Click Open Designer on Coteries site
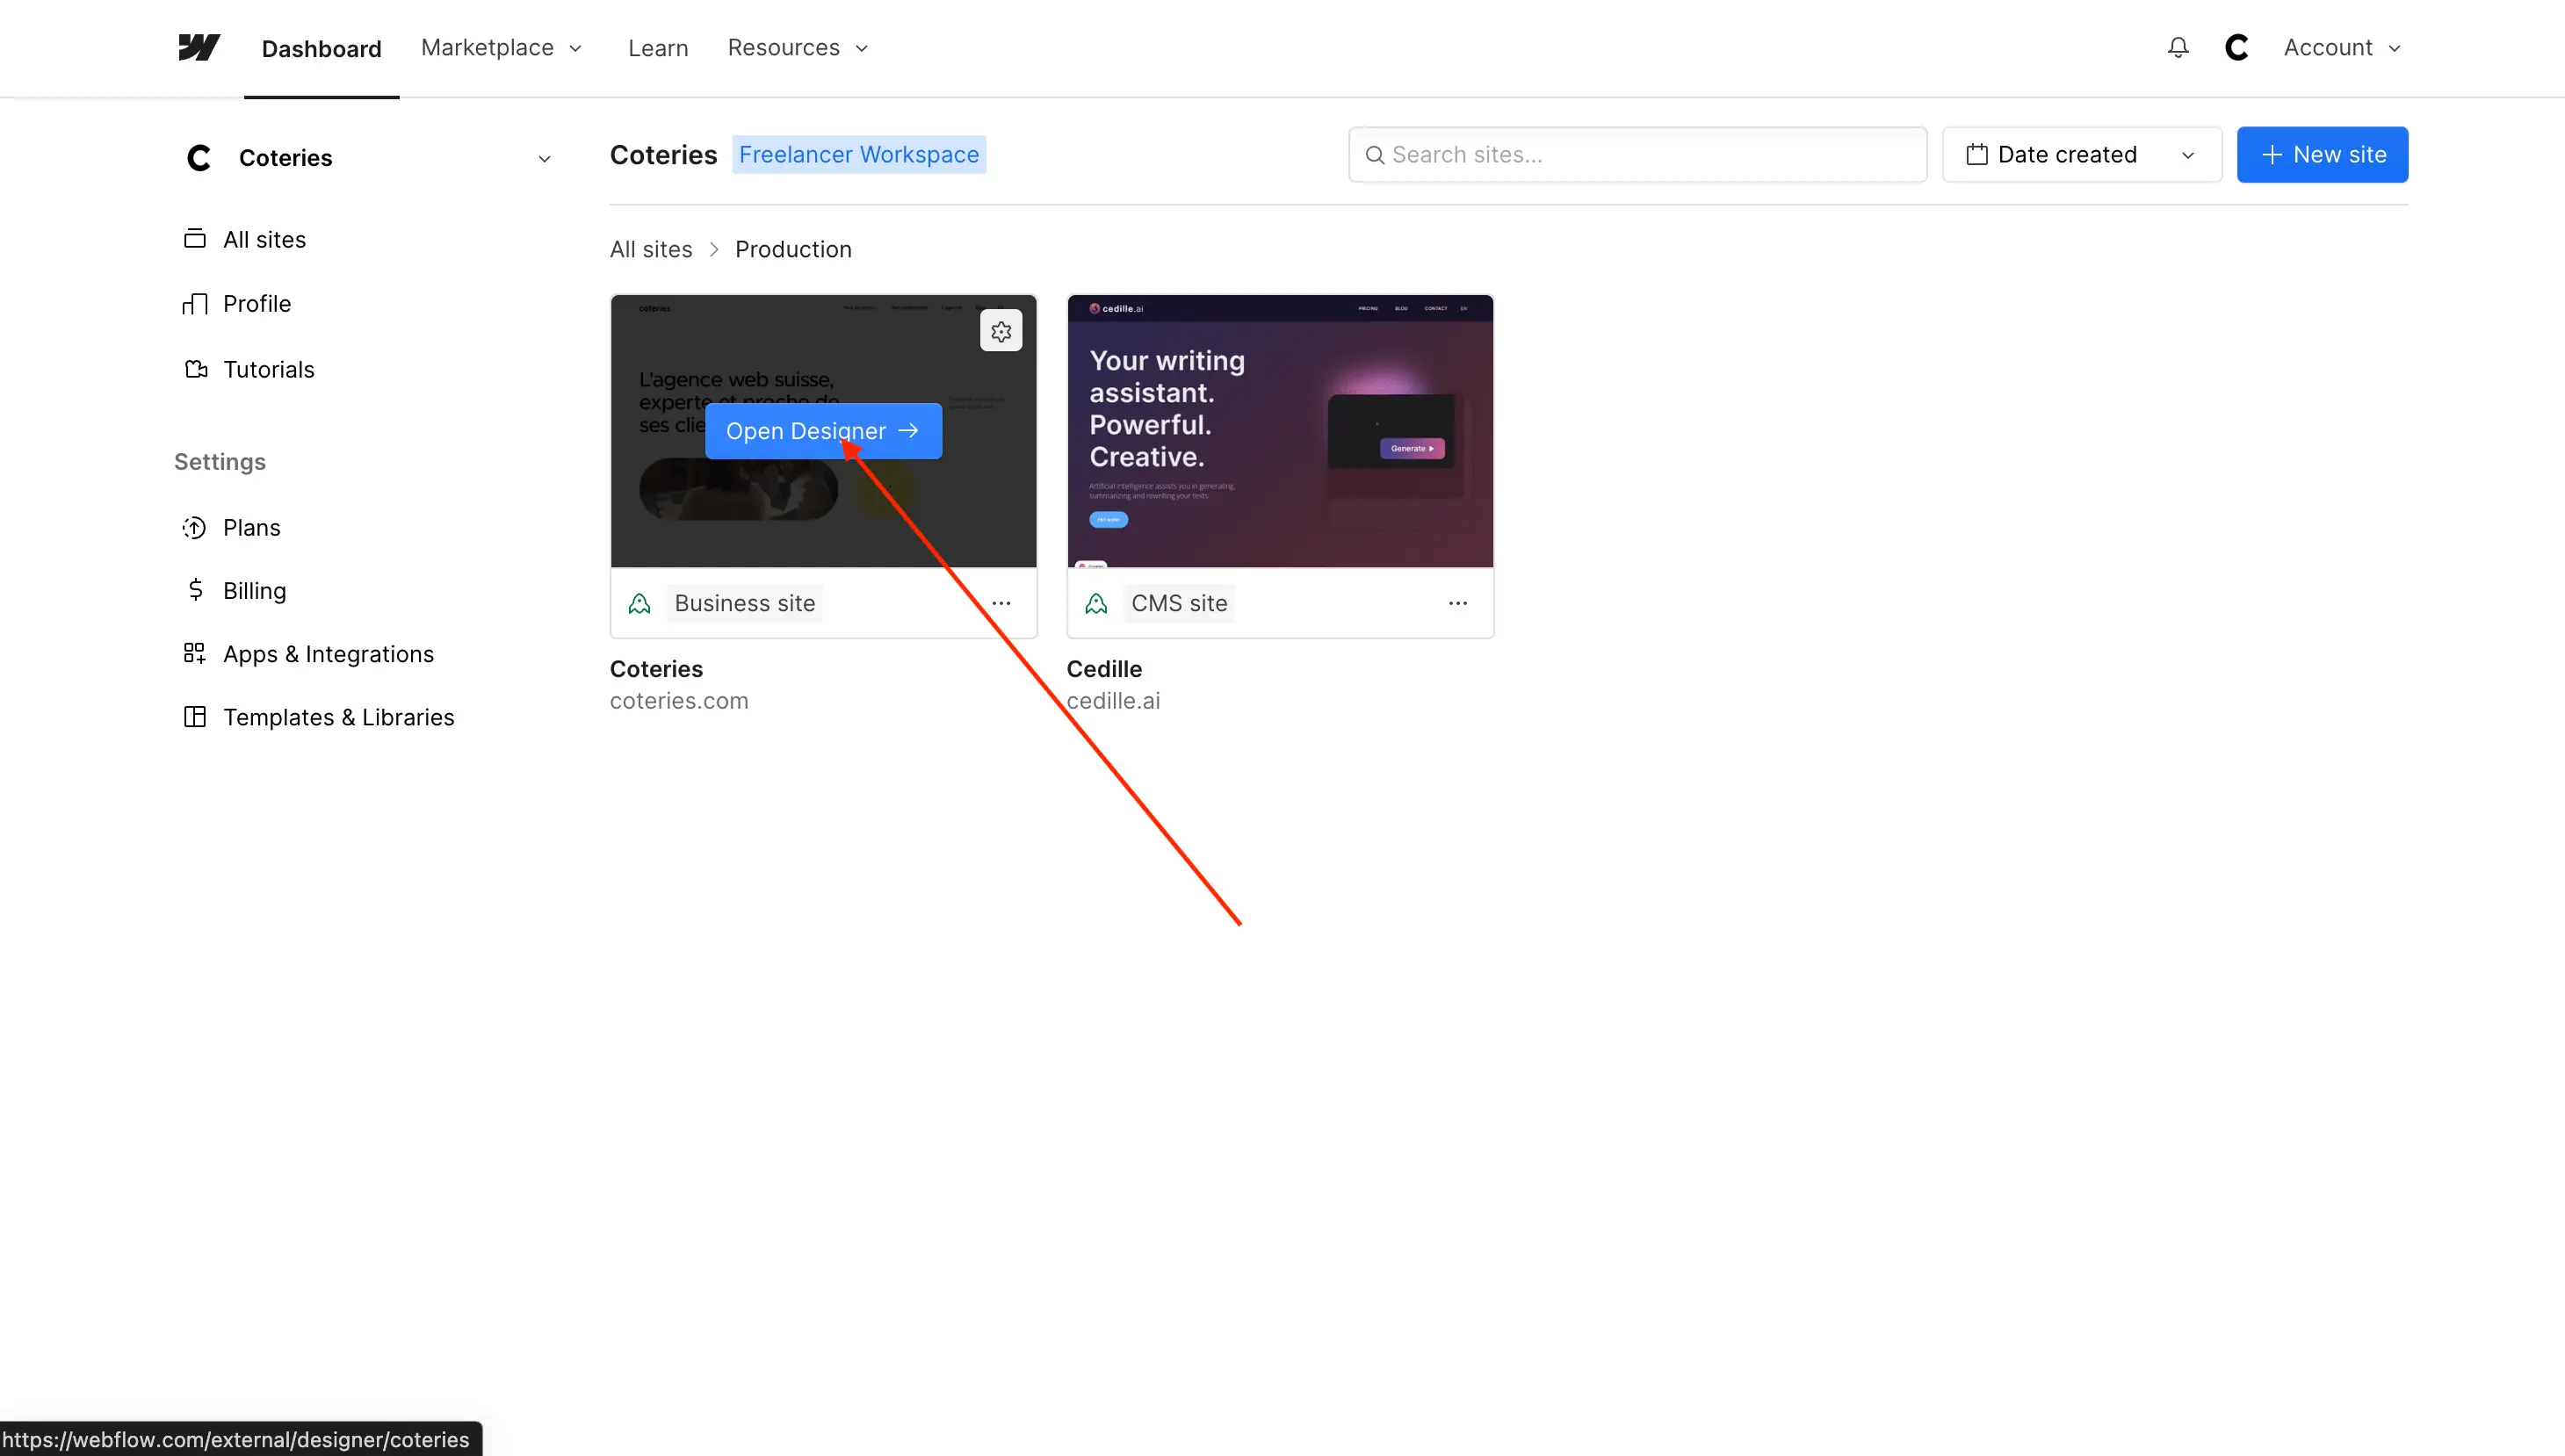 tap(823, 431)
